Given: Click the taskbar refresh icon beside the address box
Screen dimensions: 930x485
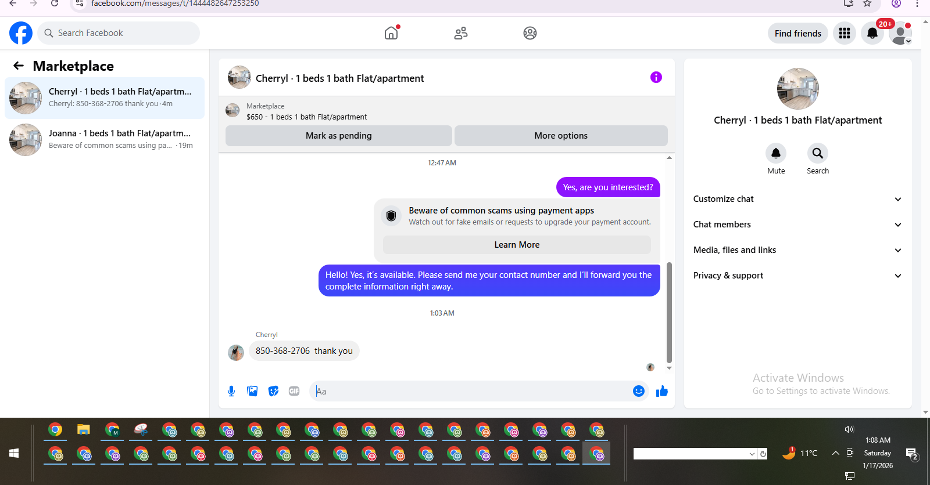Looking at the screenshot, I should coord(763,454).
